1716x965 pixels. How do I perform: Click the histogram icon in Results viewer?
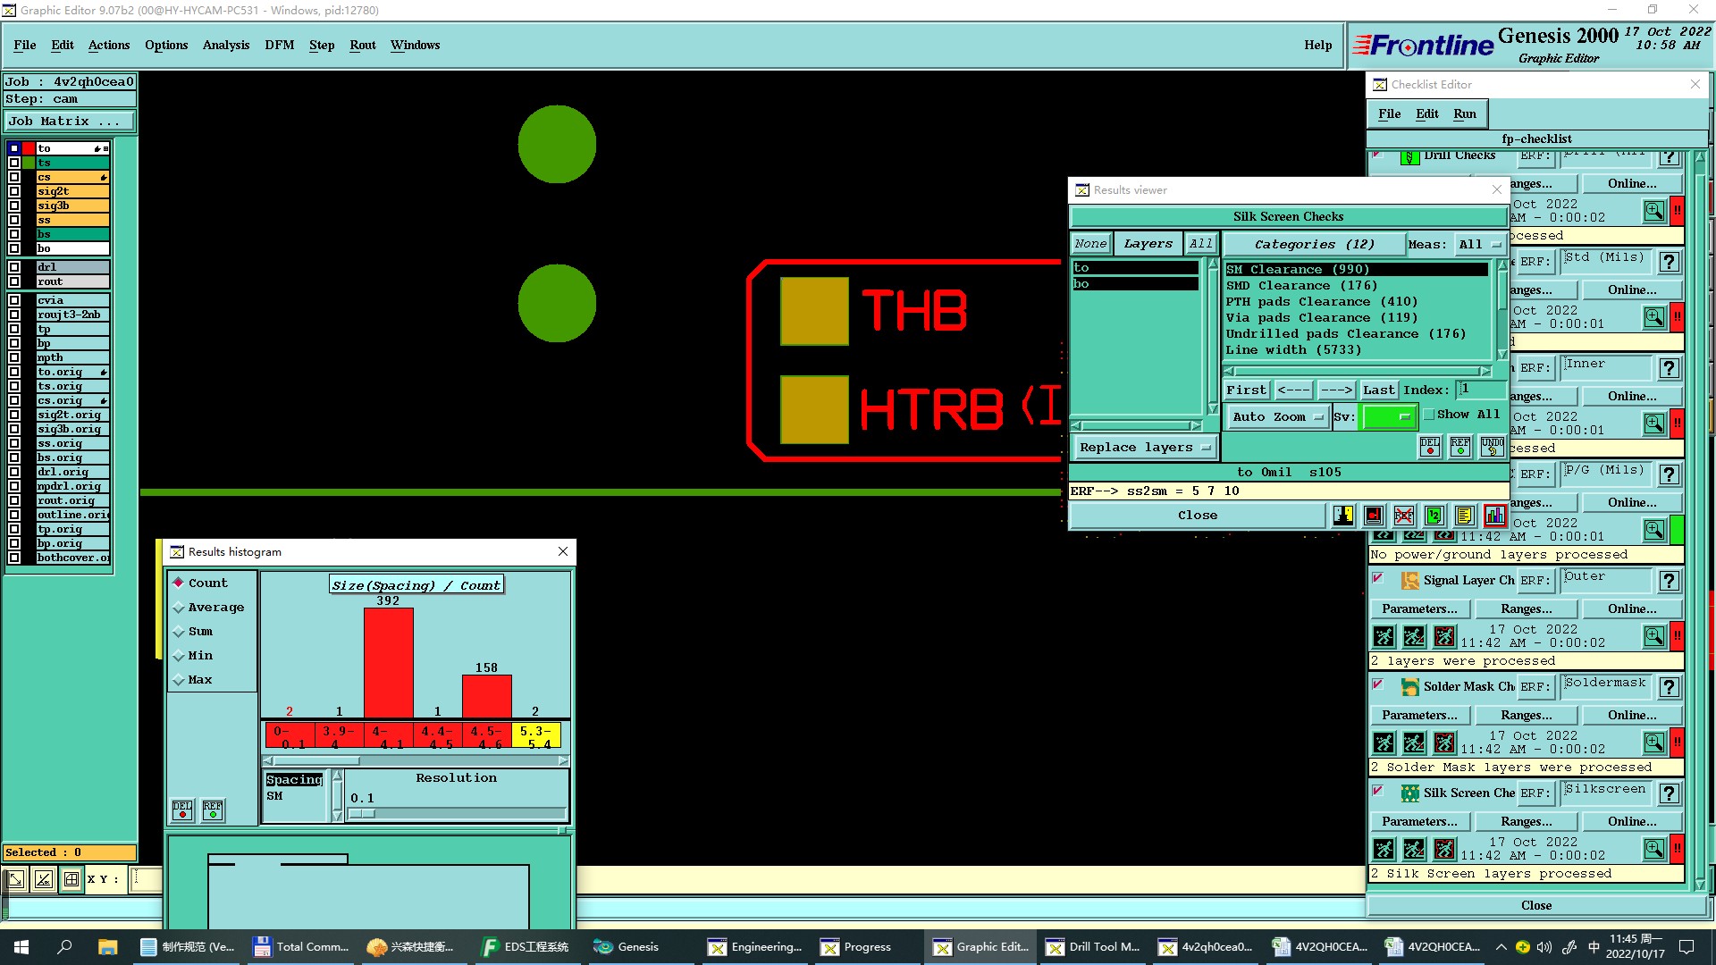(x=1494, y=516)
